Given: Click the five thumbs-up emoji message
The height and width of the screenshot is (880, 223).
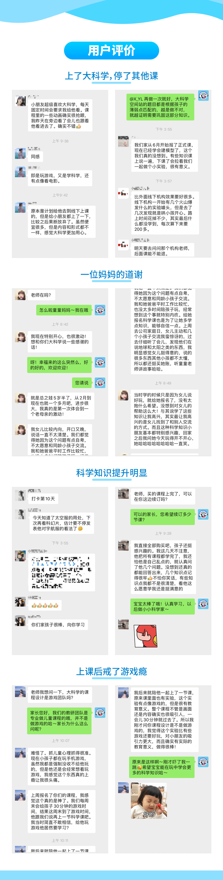Looking at the screenshot, I should (x=45, y=605).
